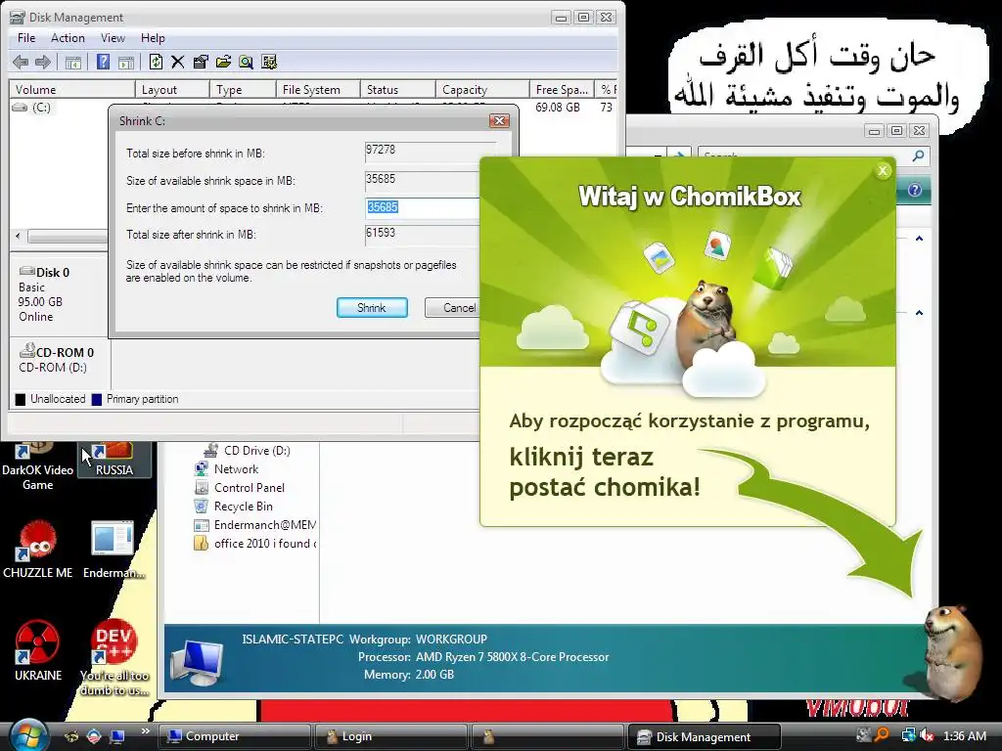The width and height of the screenshot is (1002, 751).
Task: Click the muted volume tray icon
Action: (928, 735)
